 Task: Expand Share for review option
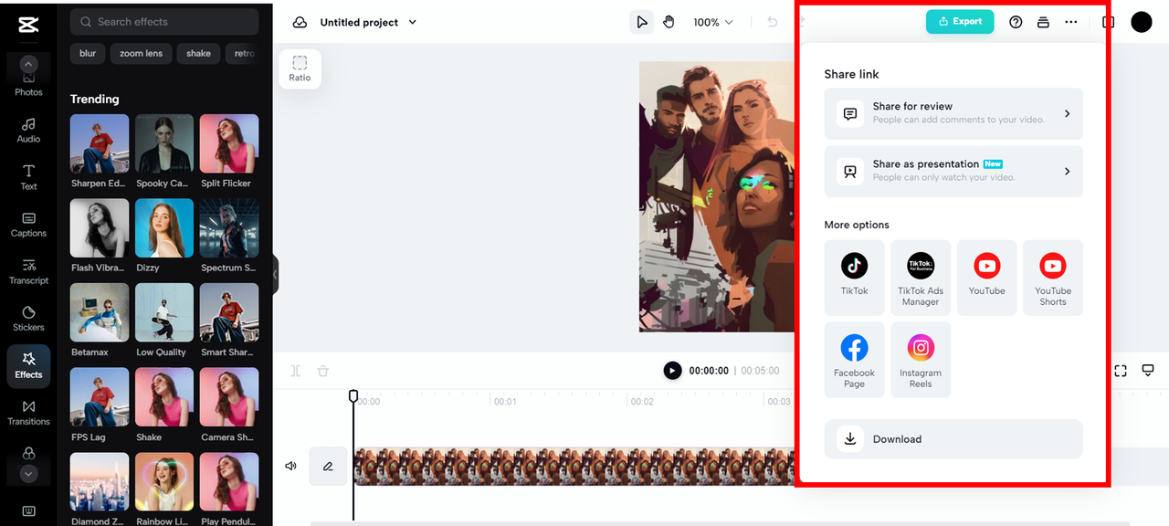(x=953, y=113)
